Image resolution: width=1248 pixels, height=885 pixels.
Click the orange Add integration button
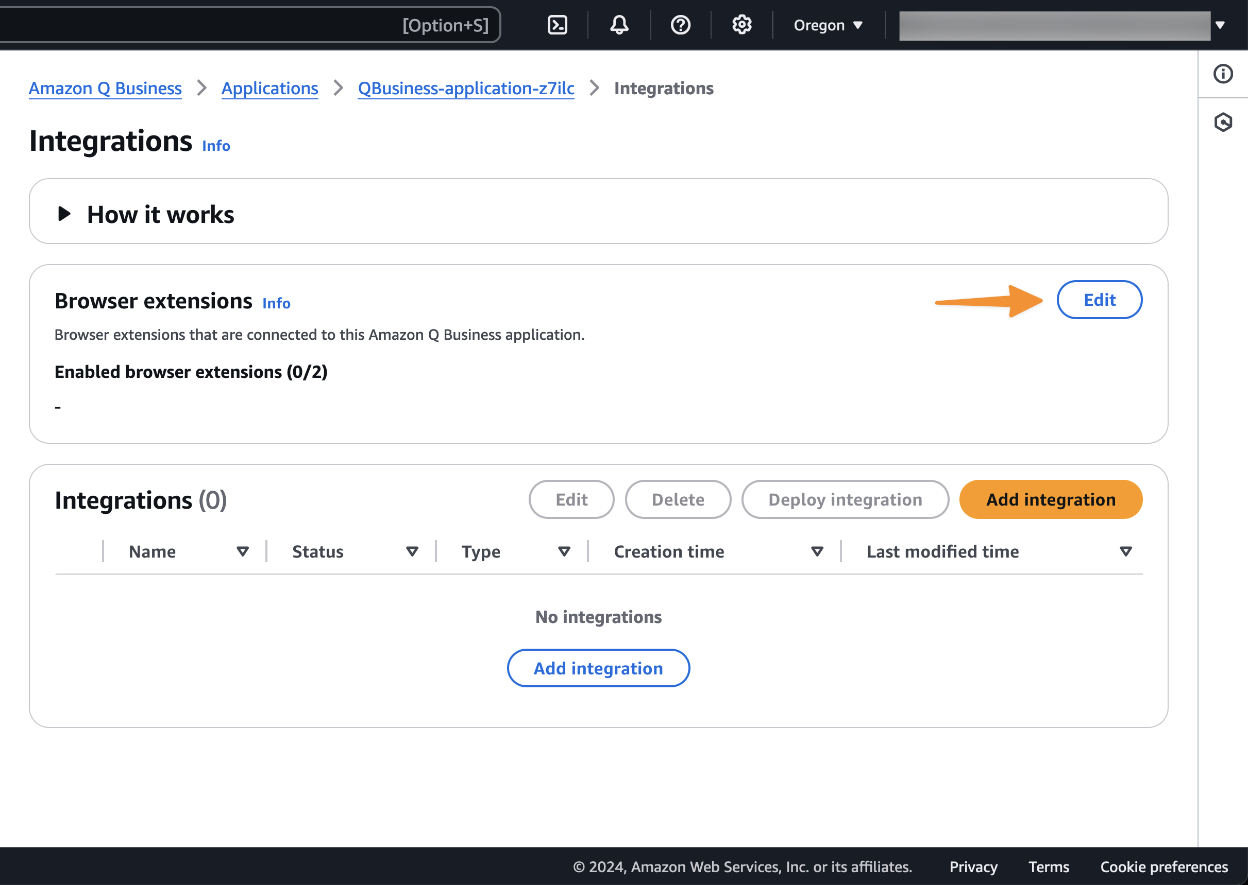point(1050,499)
